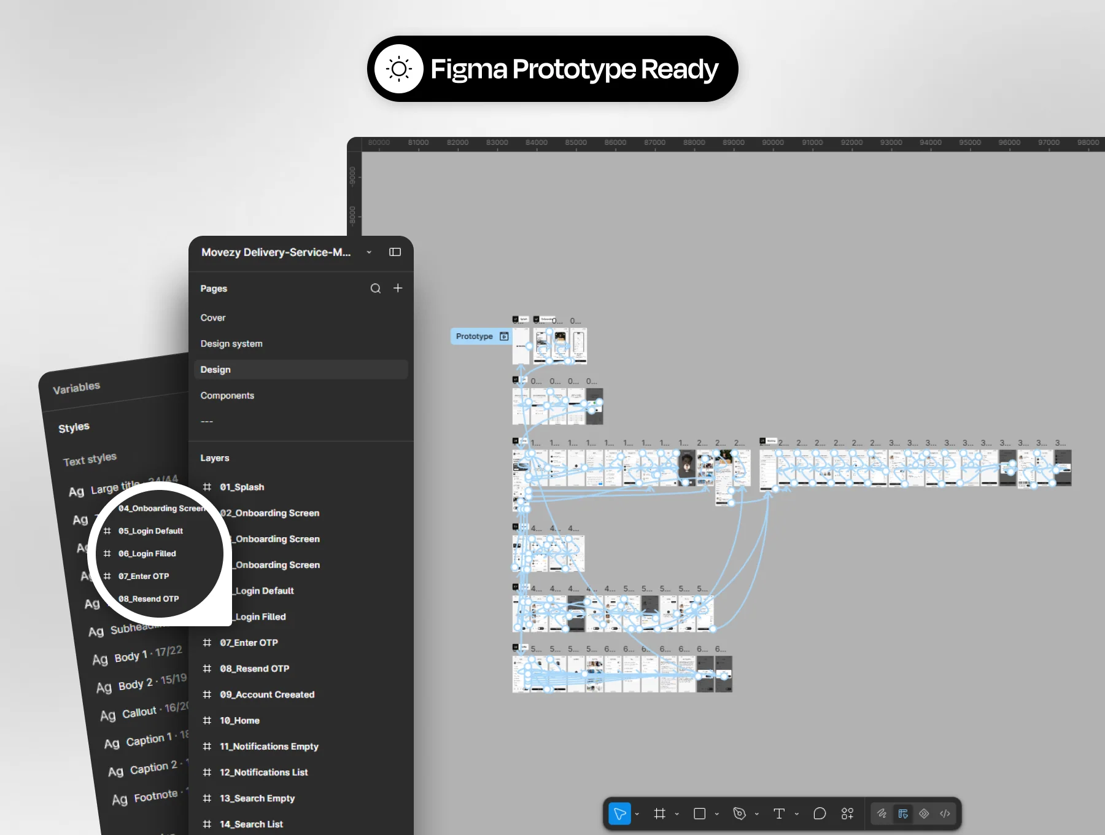Open the Move tool options dropdown arrow
This screenshot has width=1105, height=835.
[637, 814]
